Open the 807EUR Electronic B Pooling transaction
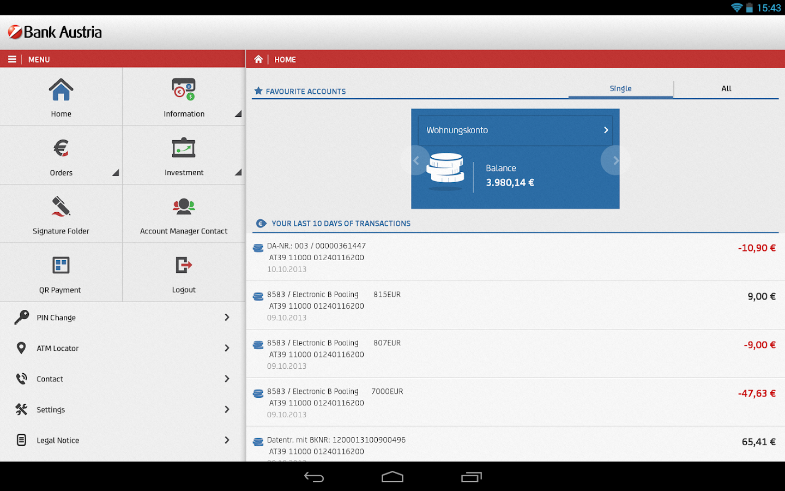The height and width of the screenshot is (491, 785). point(515,354)
